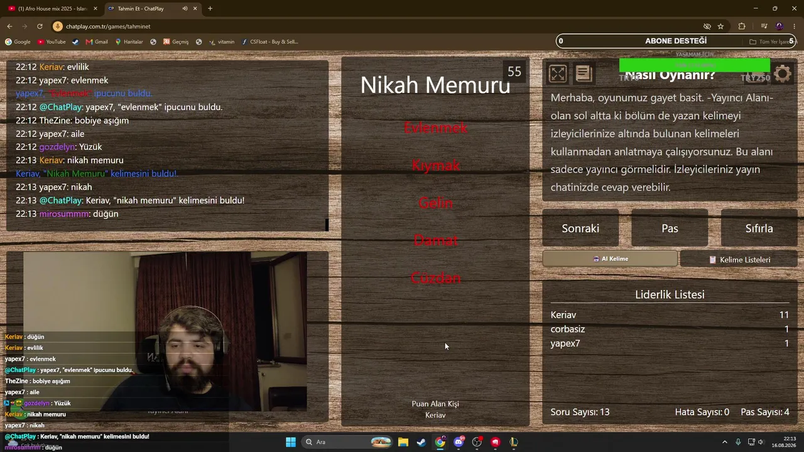Open the Steam bookmark icon
The image size is (804, 452).
click(x=75, y=42)
